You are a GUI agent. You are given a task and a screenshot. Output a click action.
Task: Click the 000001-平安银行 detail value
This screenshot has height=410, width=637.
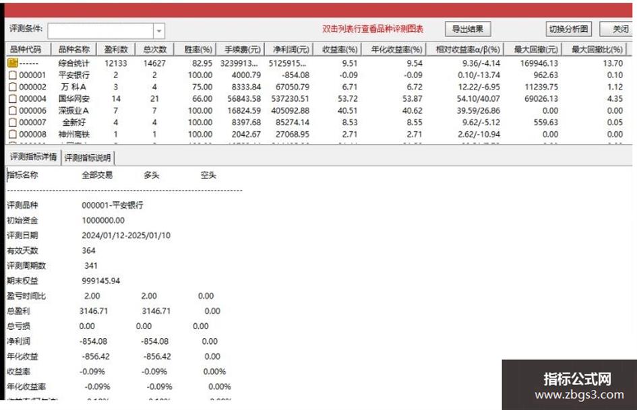[113, 205]
